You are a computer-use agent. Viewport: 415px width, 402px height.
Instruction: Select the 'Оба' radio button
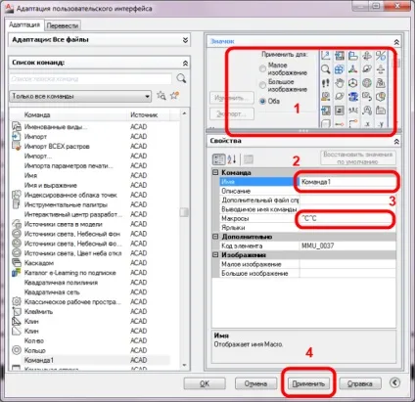coord(262,101)
